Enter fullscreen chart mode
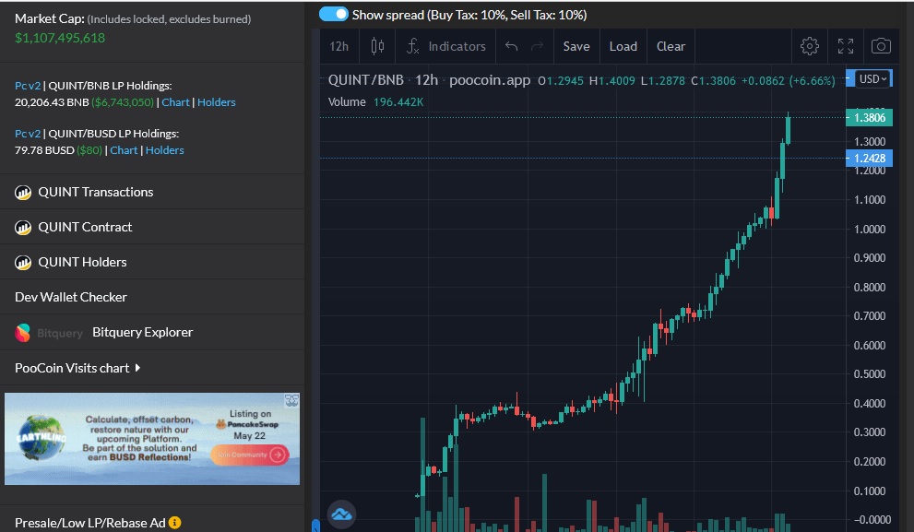The width and height of the screenshot is (914, 532). (845, 47)
